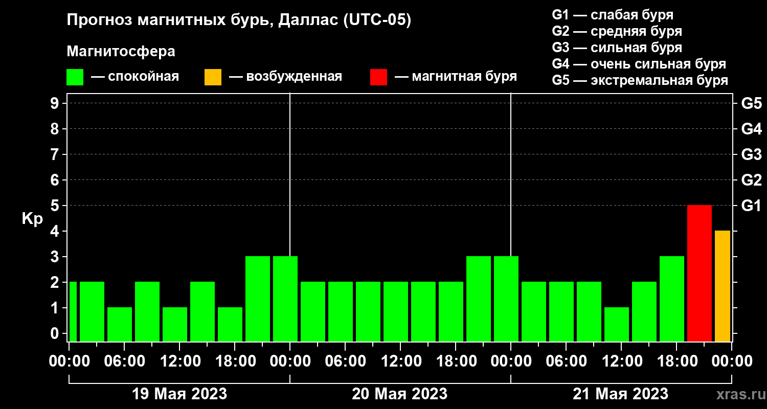This screenshot has height=409, width=767.
Task: Click the right-axis 'G2' tick label
Action: (x=751, y=180)
